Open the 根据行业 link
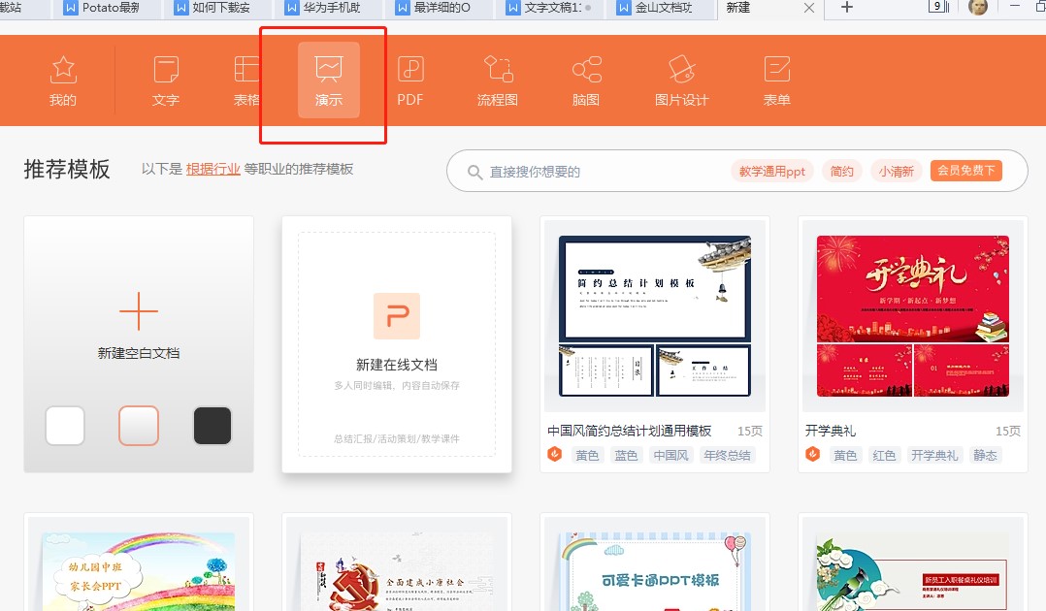The image size is (1046, 611). tap(212, 169)
